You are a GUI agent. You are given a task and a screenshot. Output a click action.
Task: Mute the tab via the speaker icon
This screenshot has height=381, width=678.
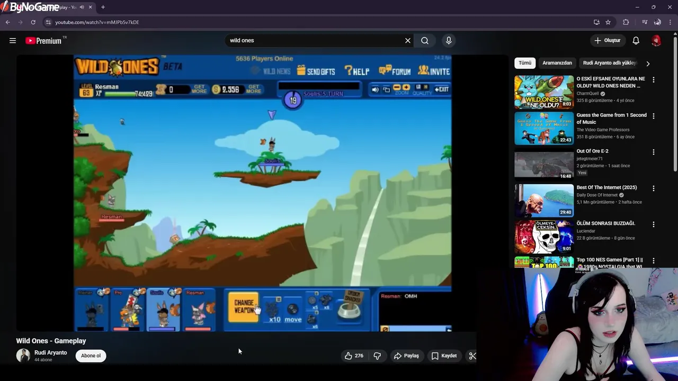click(82, 7)
